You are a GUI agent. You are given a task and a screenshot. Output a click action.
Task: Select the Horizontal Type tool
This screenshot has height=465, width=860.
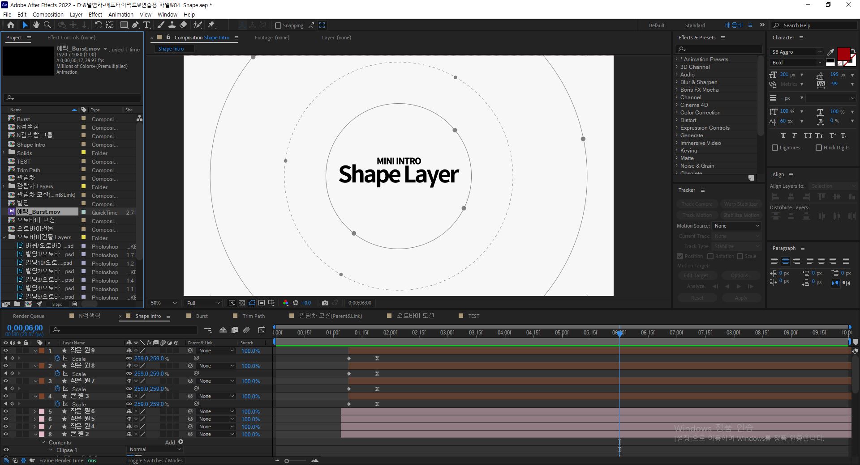[146, 25]
